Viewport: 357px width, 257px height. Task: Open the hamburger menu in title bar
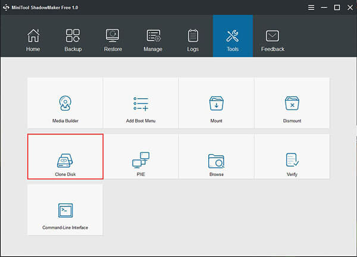click(311, 8)
